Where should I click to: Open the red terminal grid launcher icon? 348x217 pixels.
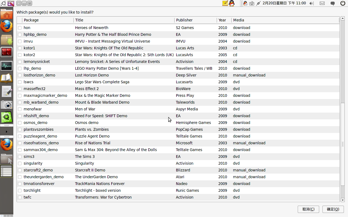[7, 52]
